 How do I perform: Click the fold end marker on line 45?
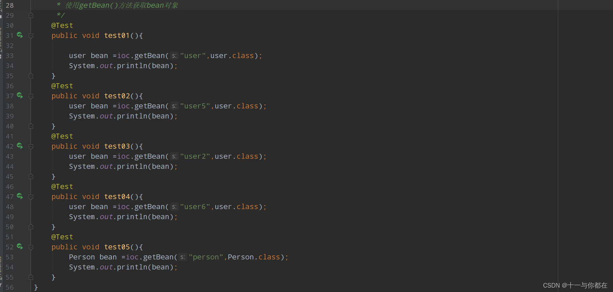tap(31, 177)
